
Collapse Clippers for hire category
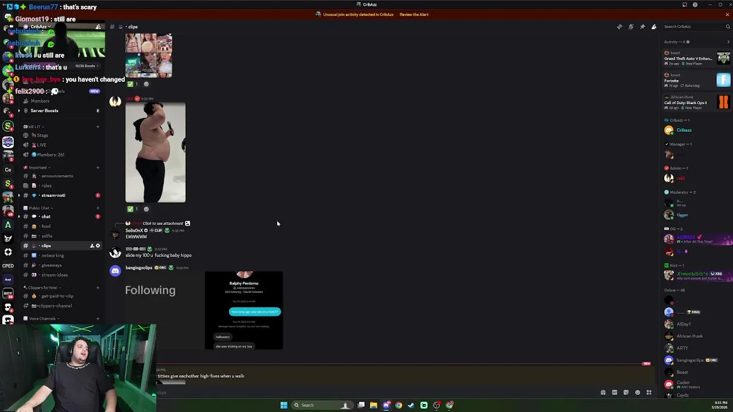(x=42, y=288)
